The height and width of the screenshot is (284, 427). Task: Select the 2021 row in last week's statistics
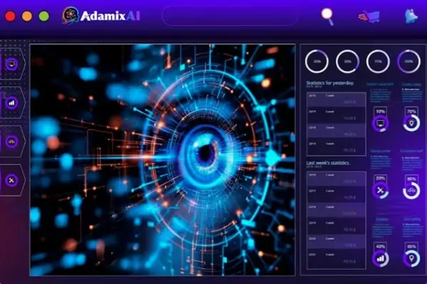(x=336, y=258)
